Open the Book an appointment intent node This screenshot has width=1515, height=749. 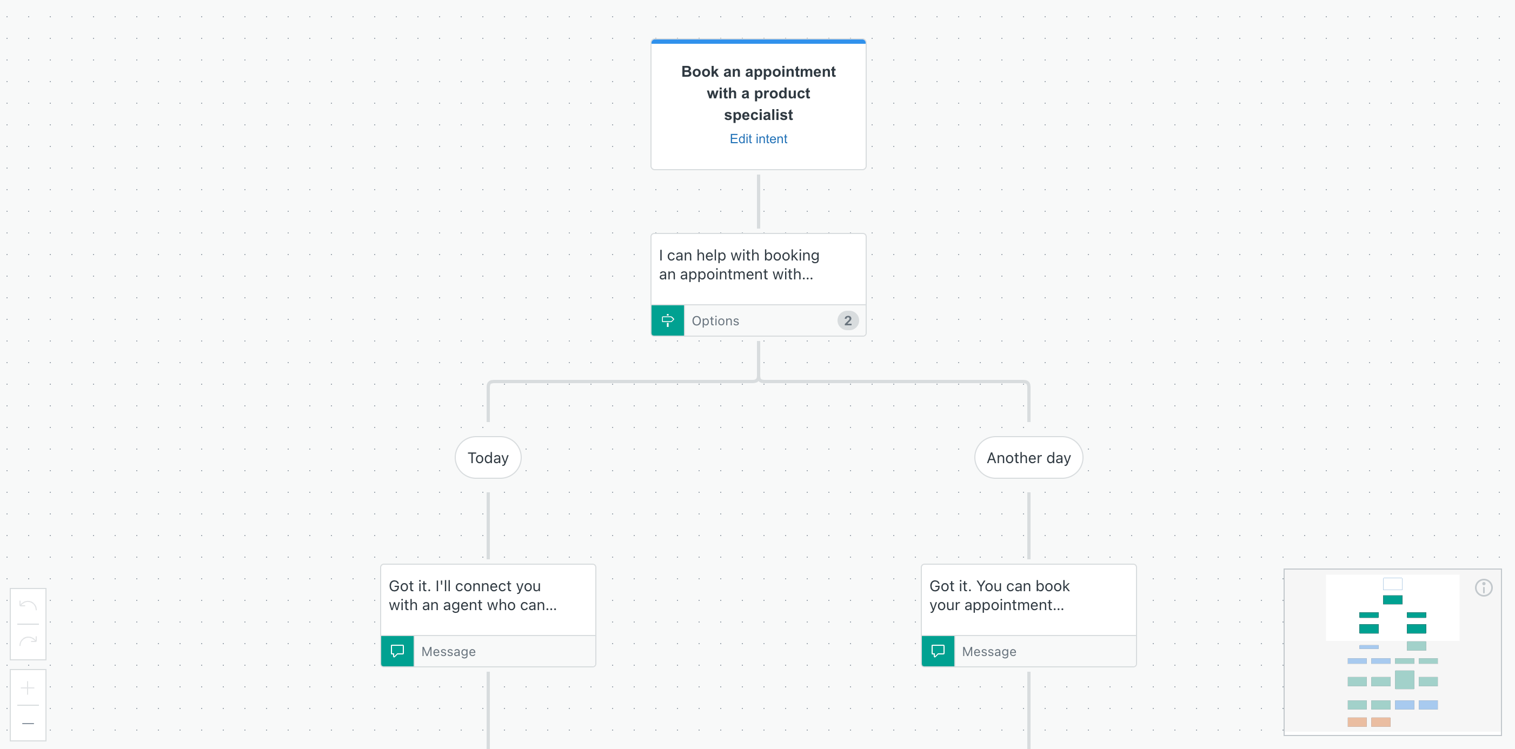[758, 93]
